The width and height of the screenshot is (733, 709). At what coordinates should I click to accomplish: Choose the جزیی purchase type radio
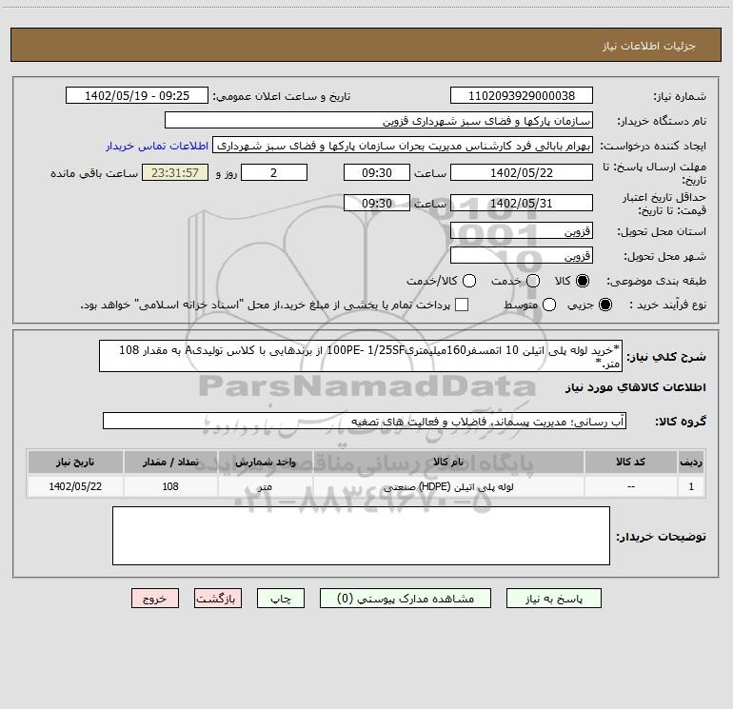(605, 305)
